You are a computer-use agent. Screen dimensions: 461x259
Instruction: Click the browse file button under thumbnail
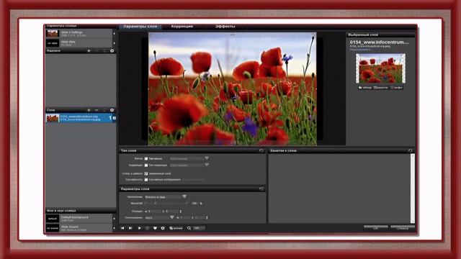365,88
